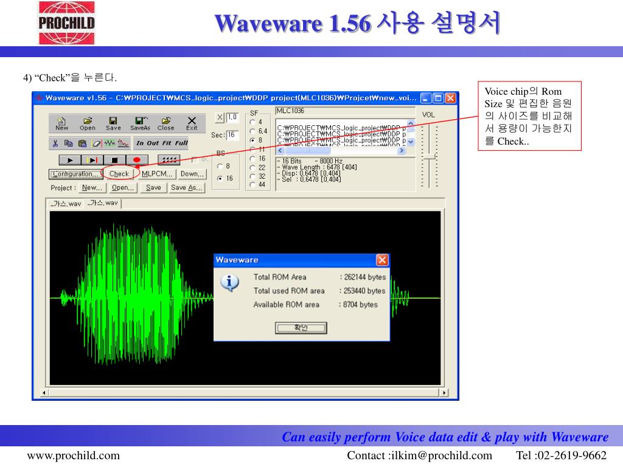Click the spectrum graph icon
The width and height of the screenshot is (623, 467).
[x=124, y=144]
